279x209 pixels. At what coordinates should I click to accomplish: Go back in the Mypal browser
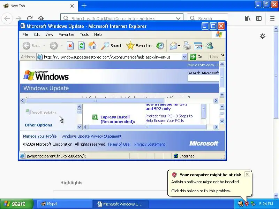(x=7, y=18)
